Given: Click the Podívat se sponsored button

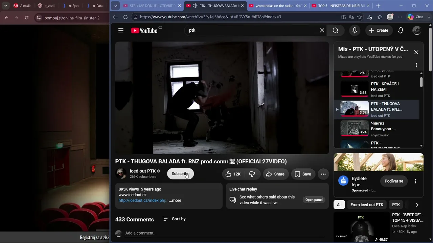Looking at the screenshot, I should 394,181.
